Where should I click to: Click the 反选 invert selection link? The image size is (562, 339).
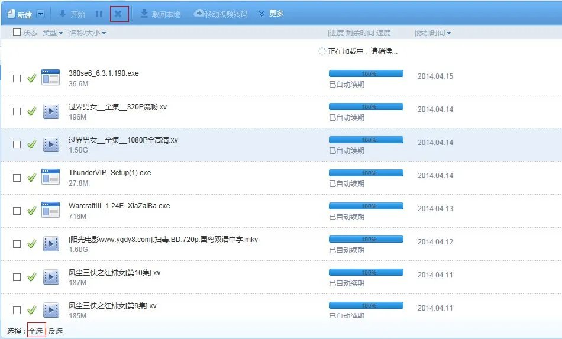click(56, 331)
